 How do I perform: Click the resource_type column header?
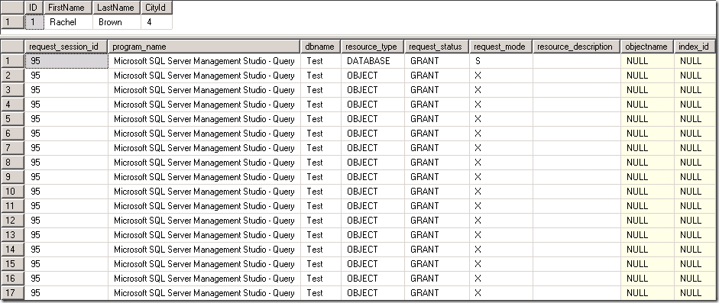(373, 47)
